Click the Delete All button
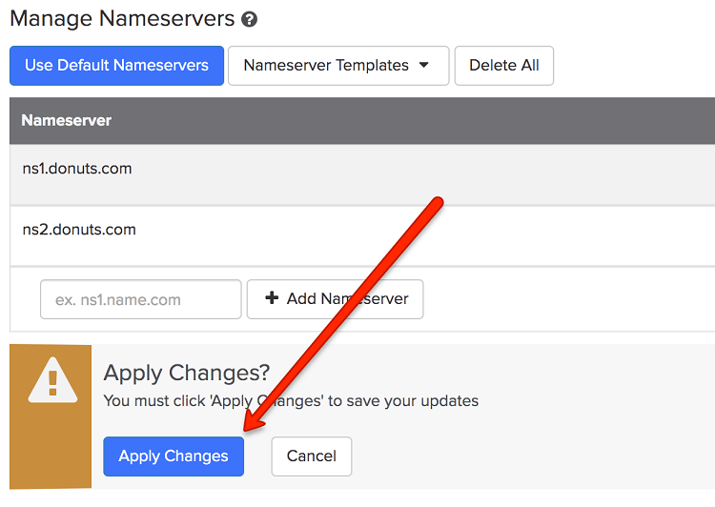715x507 pixels. pos(503,66)
